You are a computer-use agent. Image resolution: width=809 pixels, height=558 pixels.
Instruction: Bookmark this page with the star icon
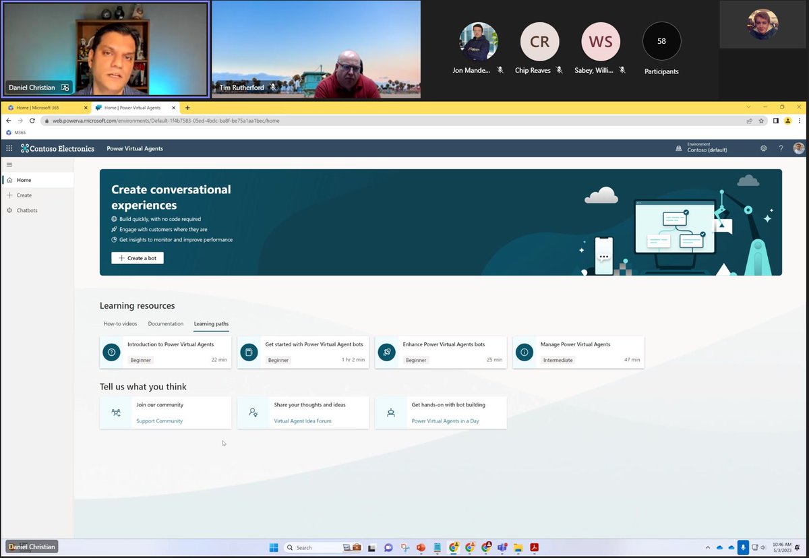761,121
